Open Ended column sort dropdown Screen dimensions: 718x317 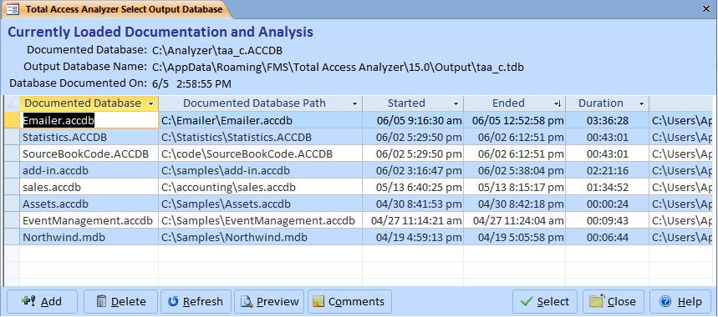click(x=558, y=104)
